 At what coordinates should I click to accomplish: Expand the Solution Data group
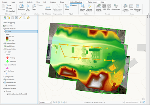pyautogui.click(x=3, y=43)
